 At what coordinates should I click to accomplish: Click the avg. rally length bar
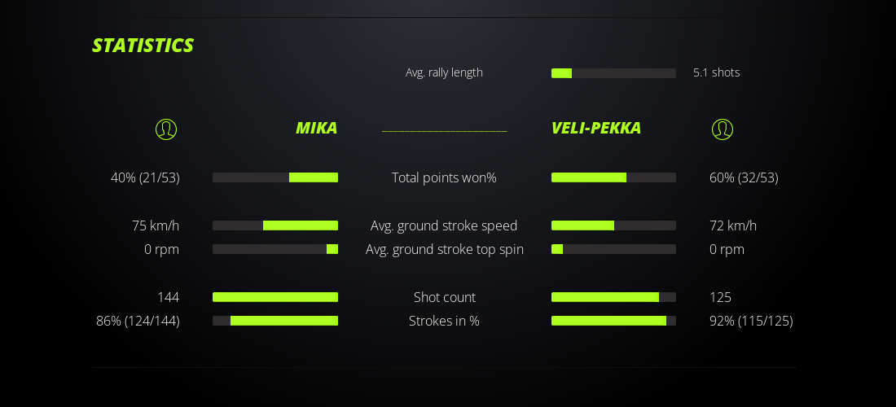[x=613, y=73]
